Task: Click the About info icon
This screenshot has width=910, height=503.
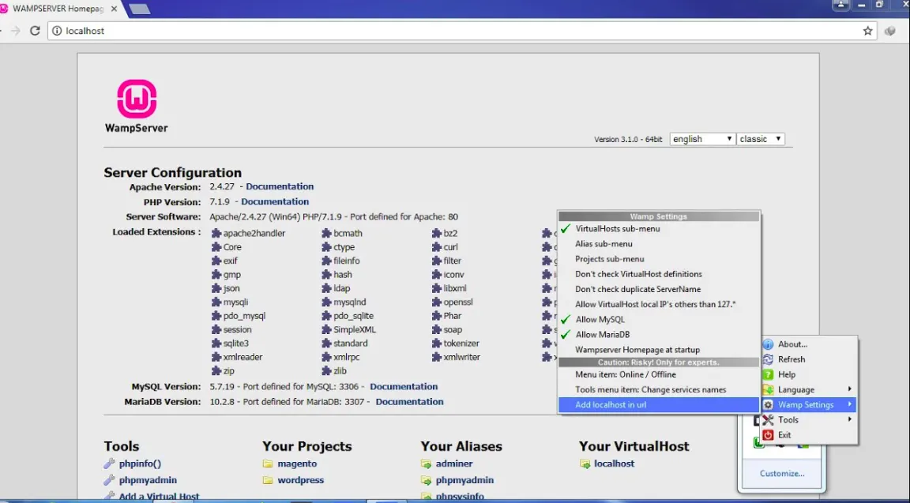Action: [768, 344]
